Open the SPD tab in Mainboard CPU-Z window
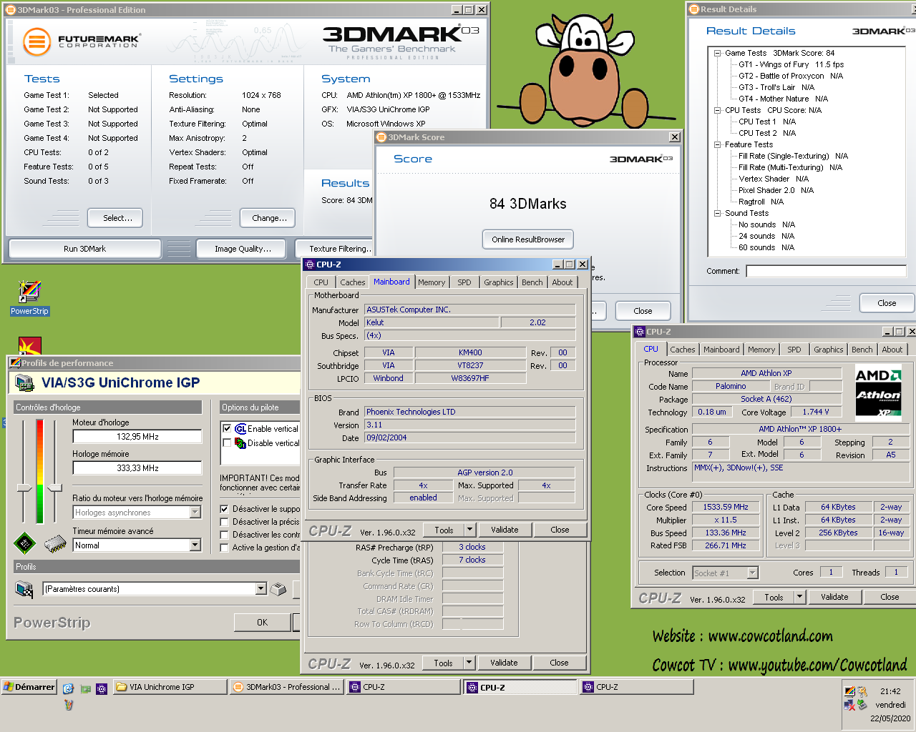This screenshot has height=732, width=916. tap(464, 282)
